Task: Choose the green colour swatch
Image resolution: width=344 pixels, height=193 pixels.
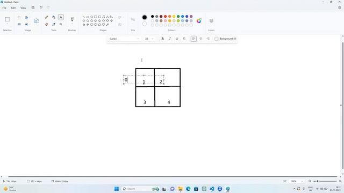Action: (178, 17)
